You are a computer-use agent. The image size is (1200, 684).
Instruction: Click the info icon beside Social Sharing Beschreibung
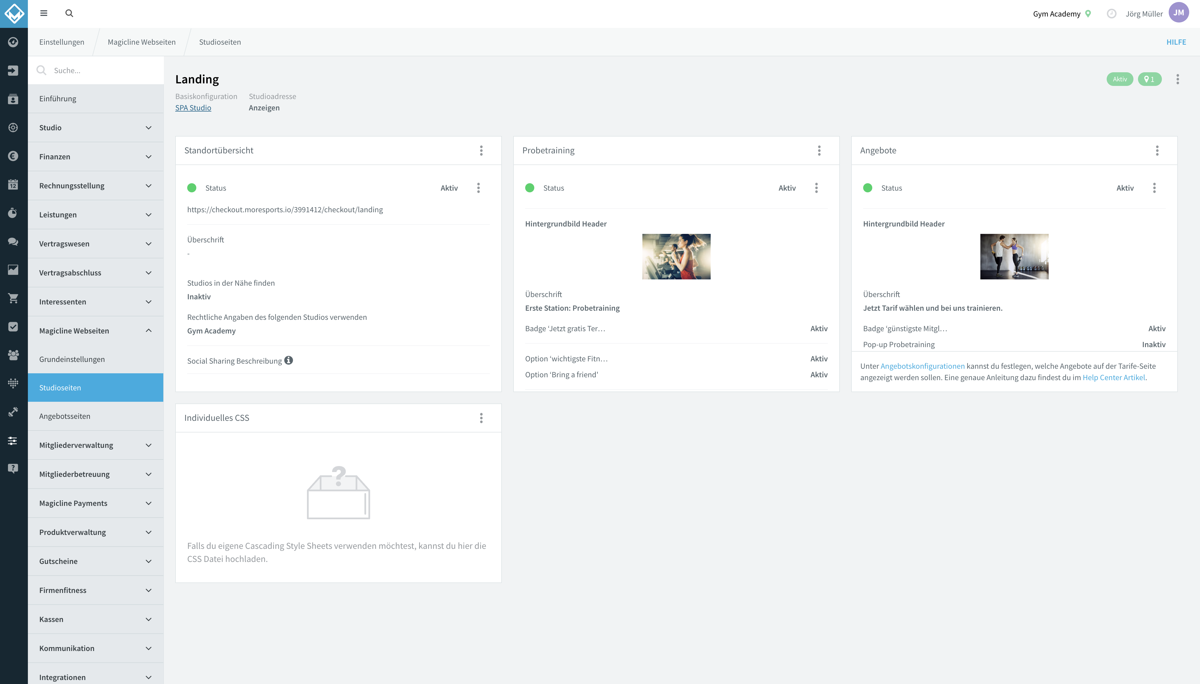pos(288,360)
